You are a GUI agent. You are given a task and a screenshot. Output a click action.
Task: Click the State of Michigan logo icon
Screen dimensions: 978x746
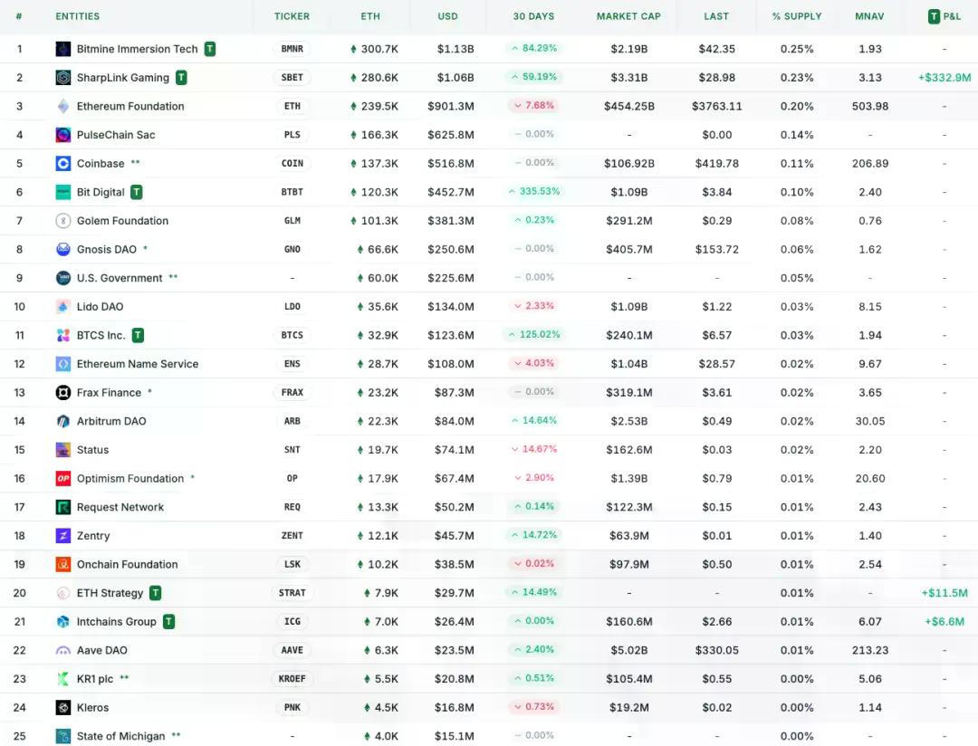point(63,736)
